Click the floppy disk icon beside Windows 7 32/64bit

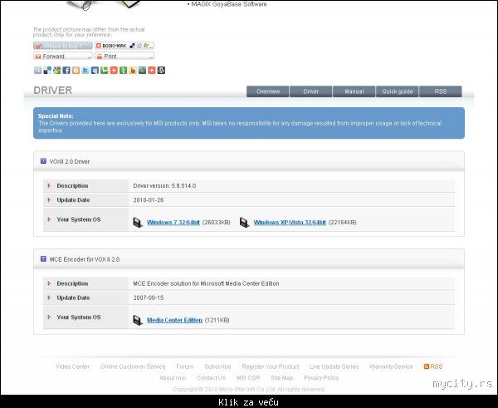tap(138, 223)
